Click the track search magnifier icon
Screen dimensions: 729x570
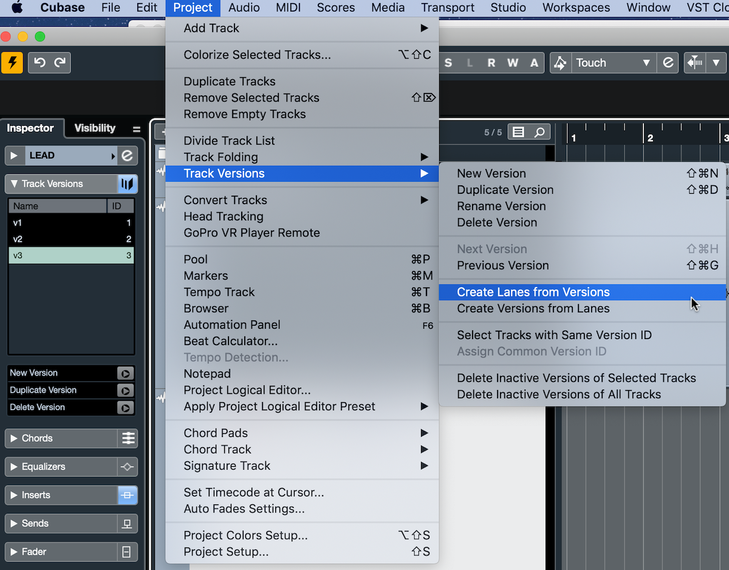pos(539,132)
